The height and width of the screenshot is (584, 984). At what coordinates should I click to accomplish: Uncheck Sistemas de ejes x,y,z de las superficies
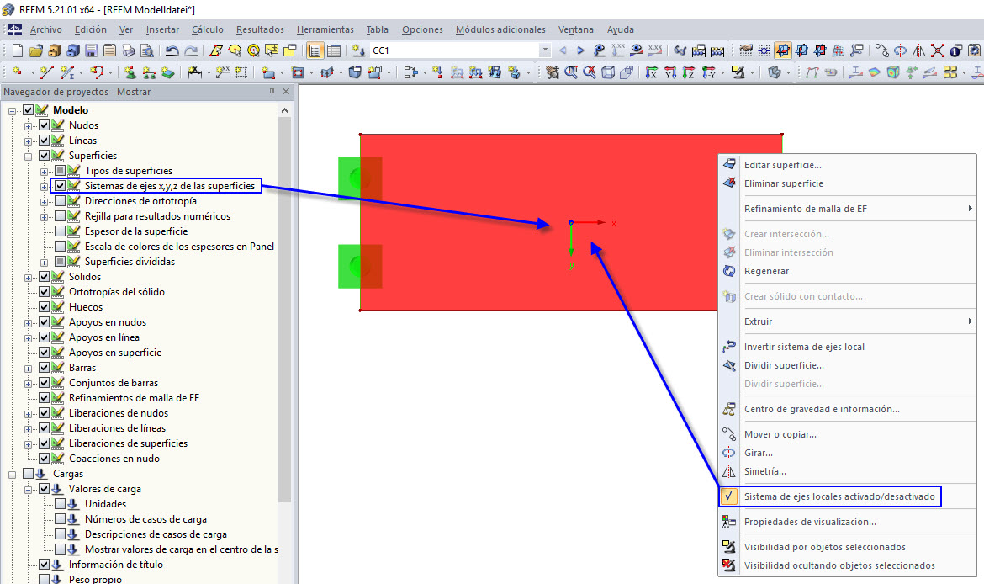[x=61, y=186]
